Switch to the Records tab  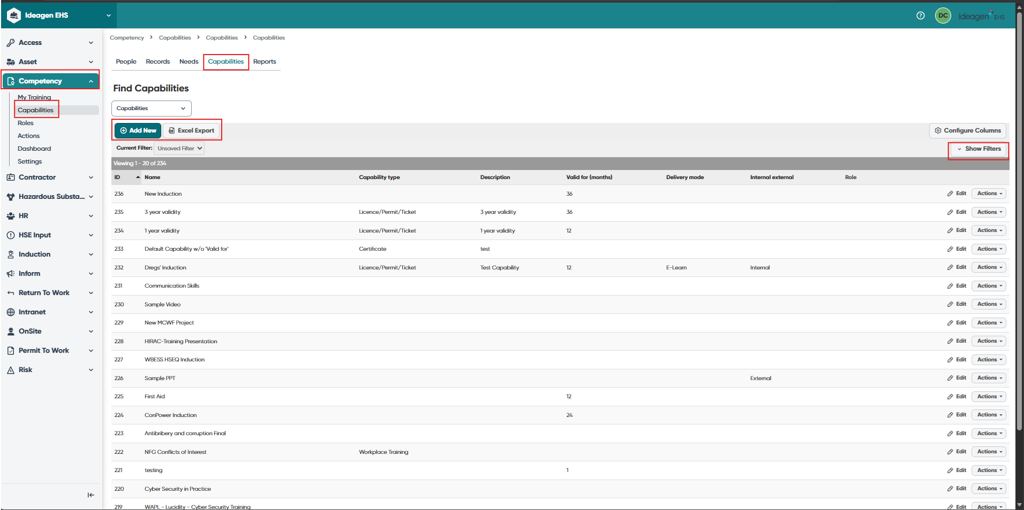coord(157,62)
